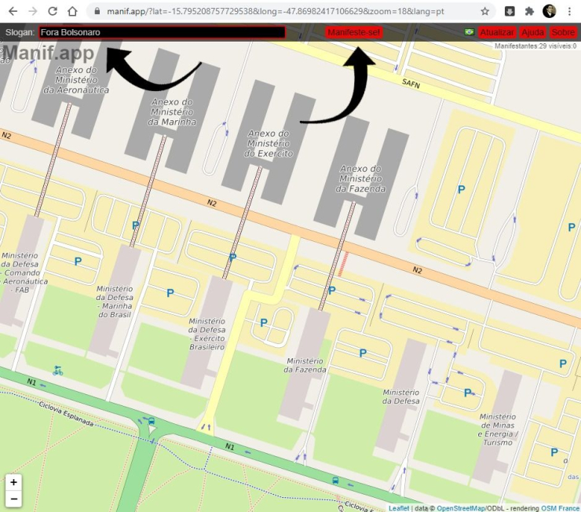Viewport: 581px width, 512px height.
Task: Click the Anexo do Ministério da Fazenda label
Action: 360,178
